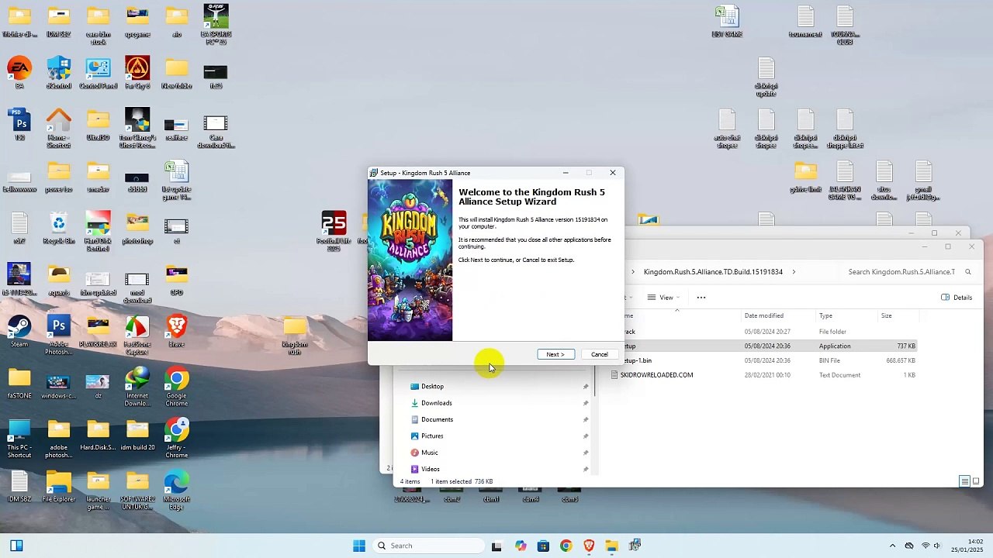Select the Google Chrome desktop icon
The image size is (993, 558).
point(177,387)
